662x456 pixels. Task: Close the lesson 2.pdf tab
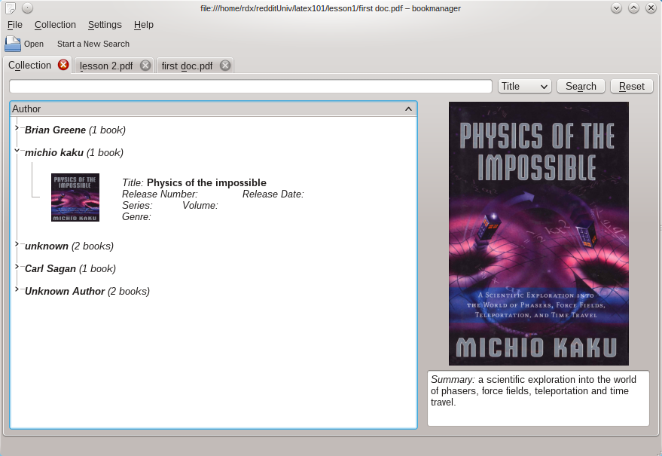(x=145, y=66)
